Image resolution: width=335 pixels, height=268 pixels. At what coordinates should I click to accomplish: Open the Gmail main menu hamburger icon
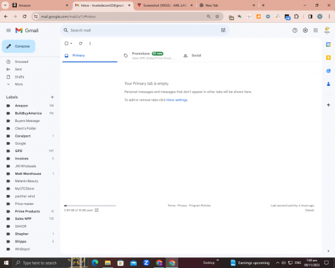coord(9,30)
